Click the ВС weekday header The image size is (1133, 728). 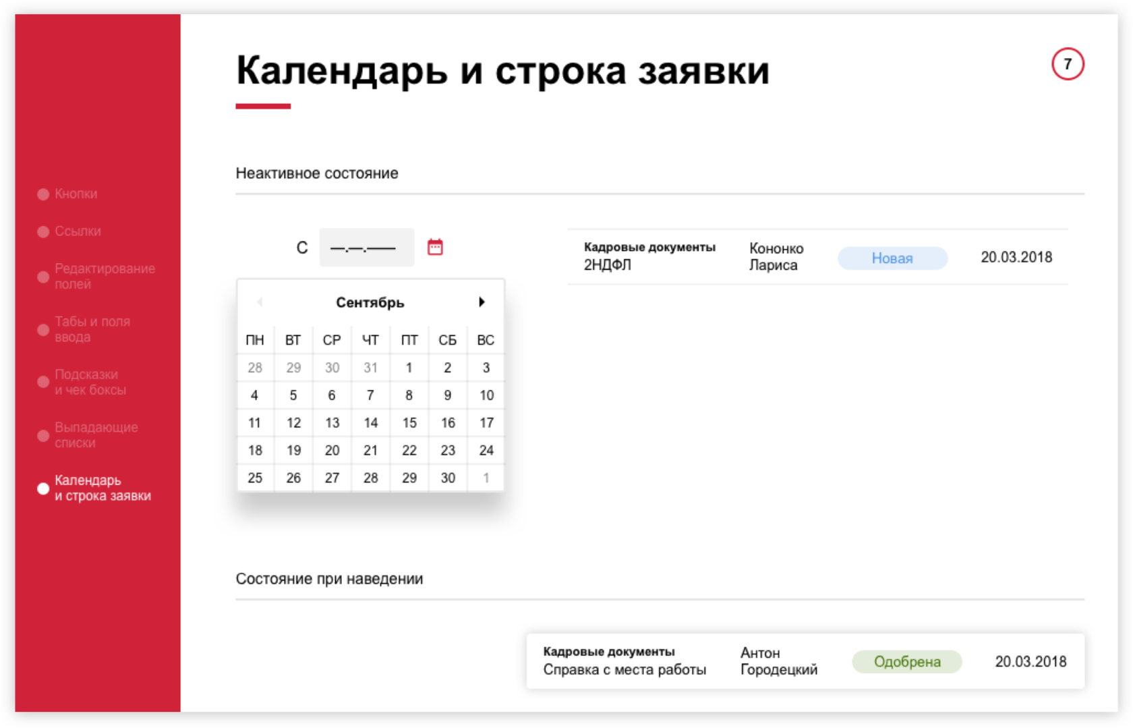[x=486, y=340]
